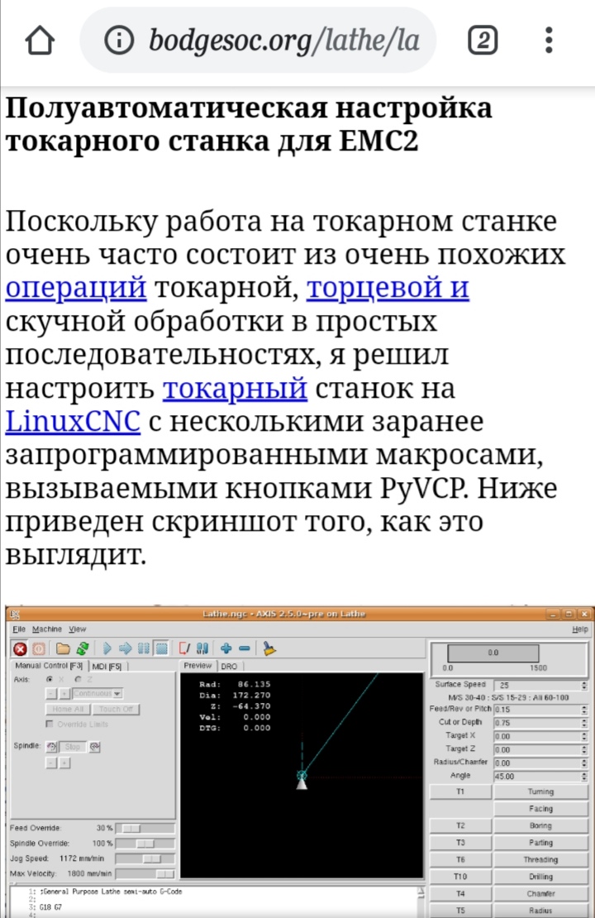This screenshot has height=918, width=595.
Task: Click the Target Z spinner arrows
Action: (x=584, y=749)
